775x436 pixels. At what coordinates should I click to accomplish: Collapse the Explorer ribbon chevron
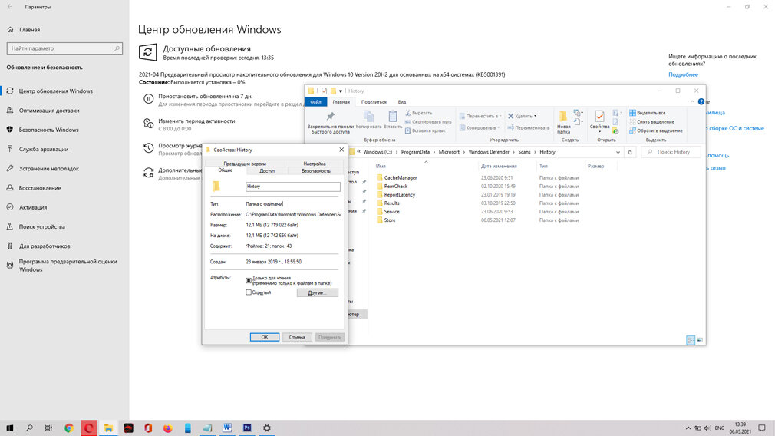pos(692,102)
